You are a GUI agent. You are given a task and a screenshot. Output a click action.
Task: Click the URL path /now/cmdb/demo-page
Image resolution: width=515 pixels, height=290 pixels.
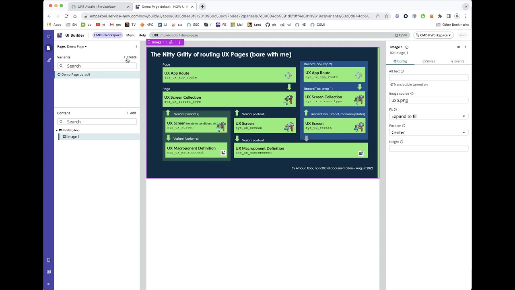pyautogui.click(x=179, y=35)
